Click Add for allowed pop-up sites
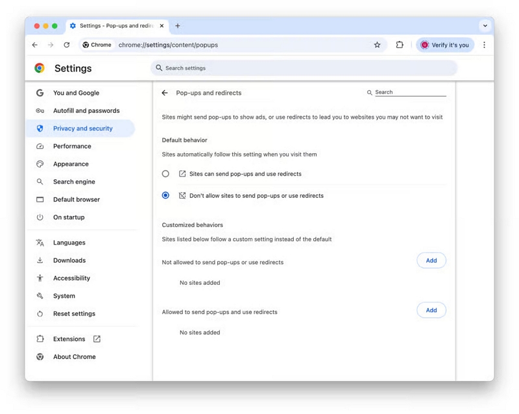 click(x=431, y=310)
